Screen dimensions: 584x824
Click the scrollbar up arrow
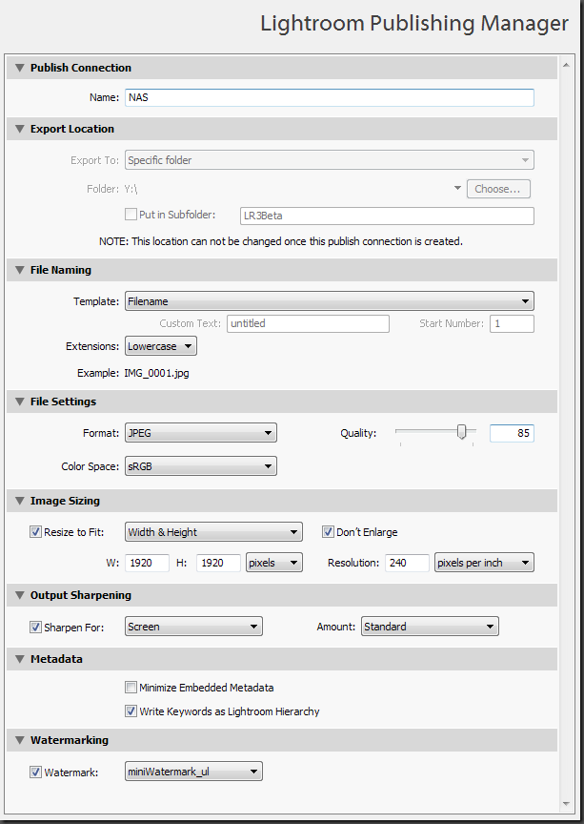point(566,65)
